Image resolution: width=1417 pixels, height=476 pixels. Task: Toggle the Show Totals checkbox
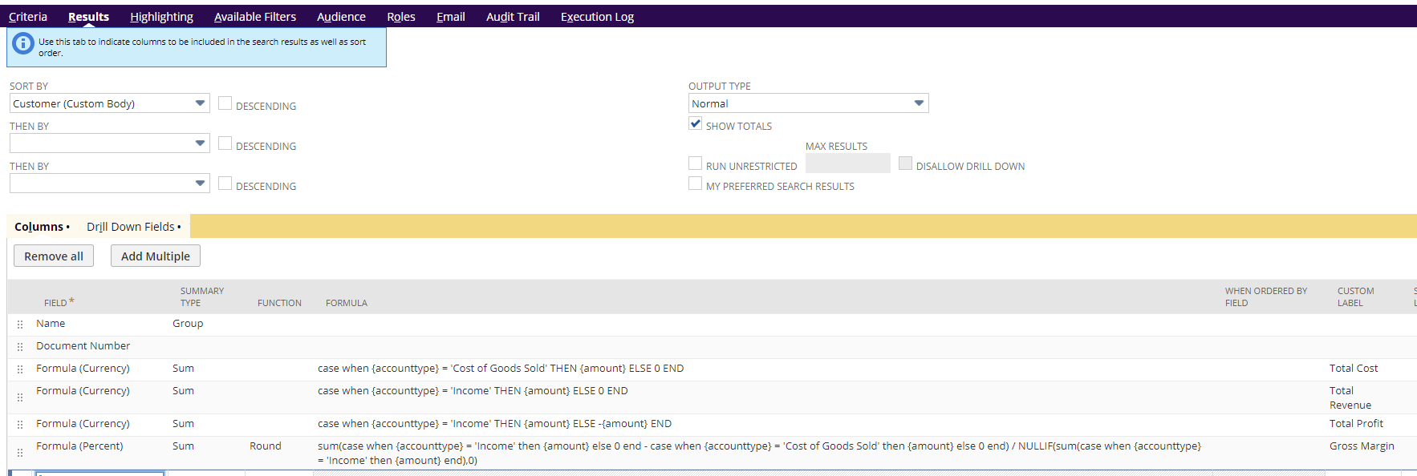tap(696, 123)
